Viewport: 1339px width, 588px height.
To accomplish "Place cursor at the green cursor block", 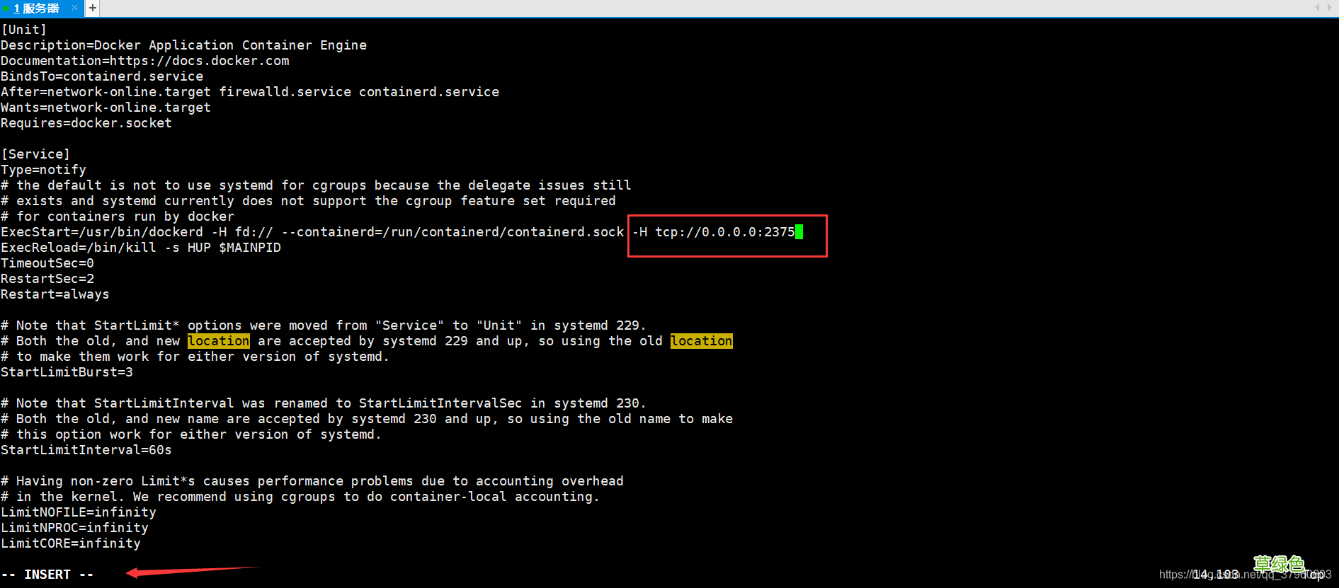I will pos(799,232).
